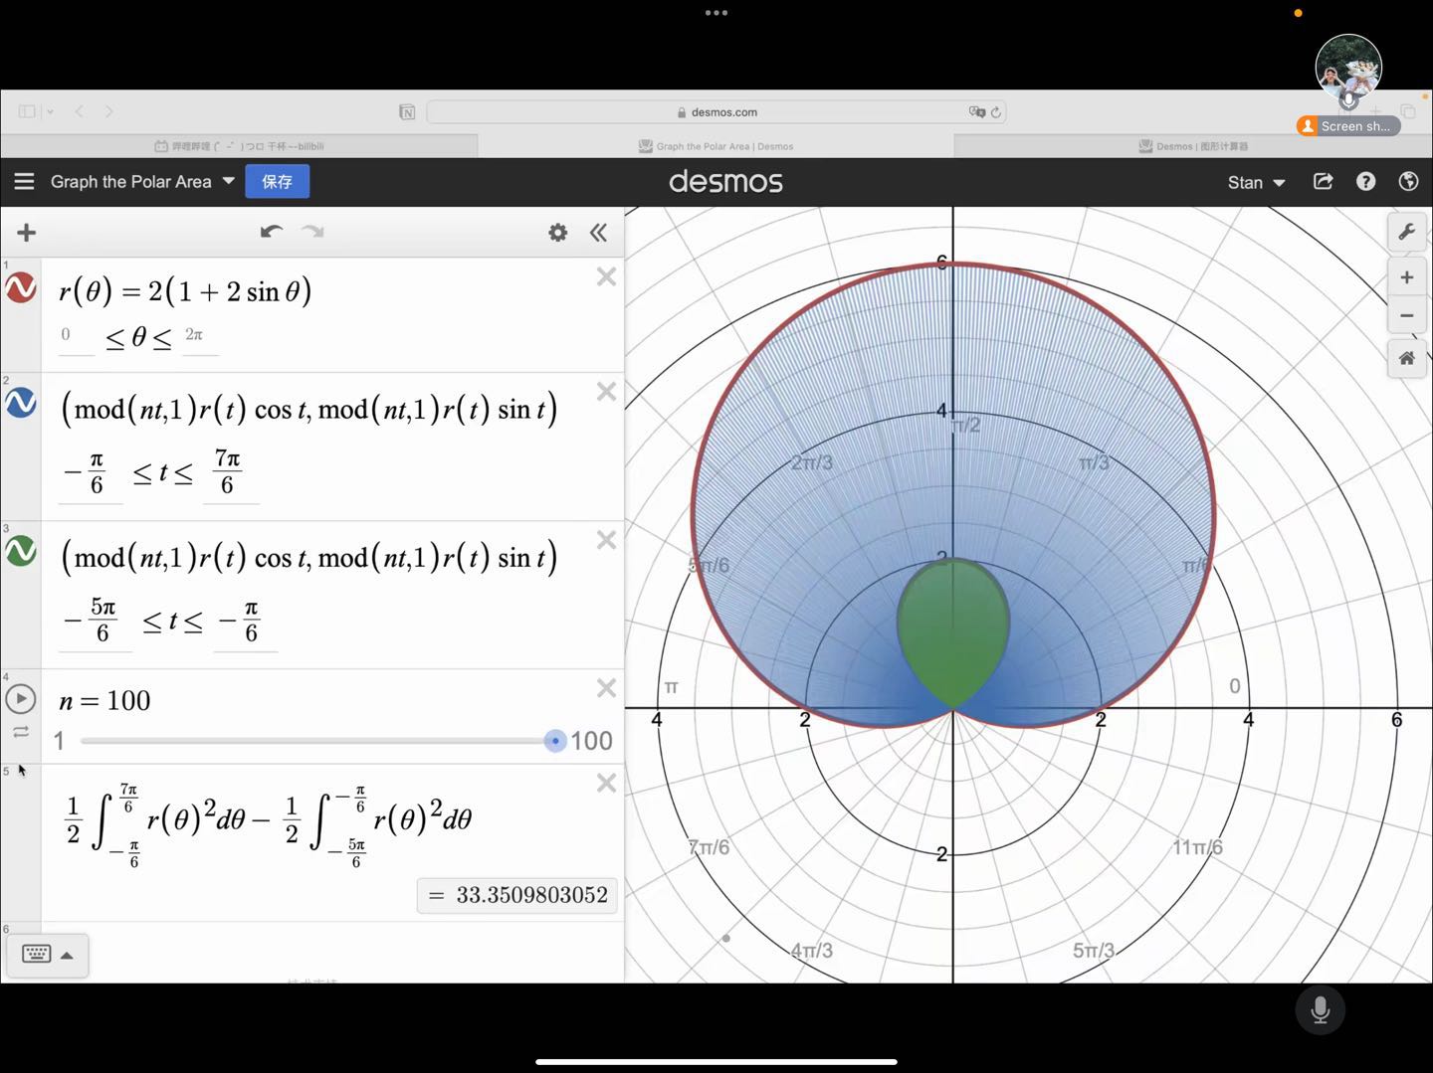Open the three-dot multitasking menu
The image size is (1433, 1073).
click(x=716, y=13)
